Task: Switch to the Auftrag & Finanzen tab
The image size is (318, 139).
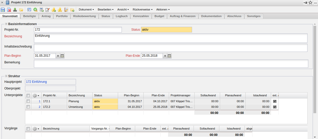Action: pyautogui.click(x=183, y=16)
